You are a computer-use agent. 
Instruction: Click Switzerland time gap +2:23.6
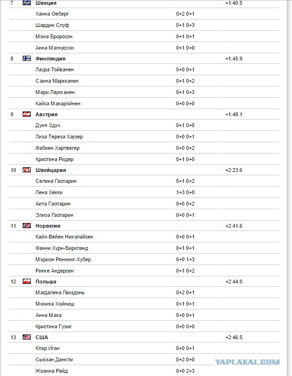pyautogui.click(x=234, y=170)
